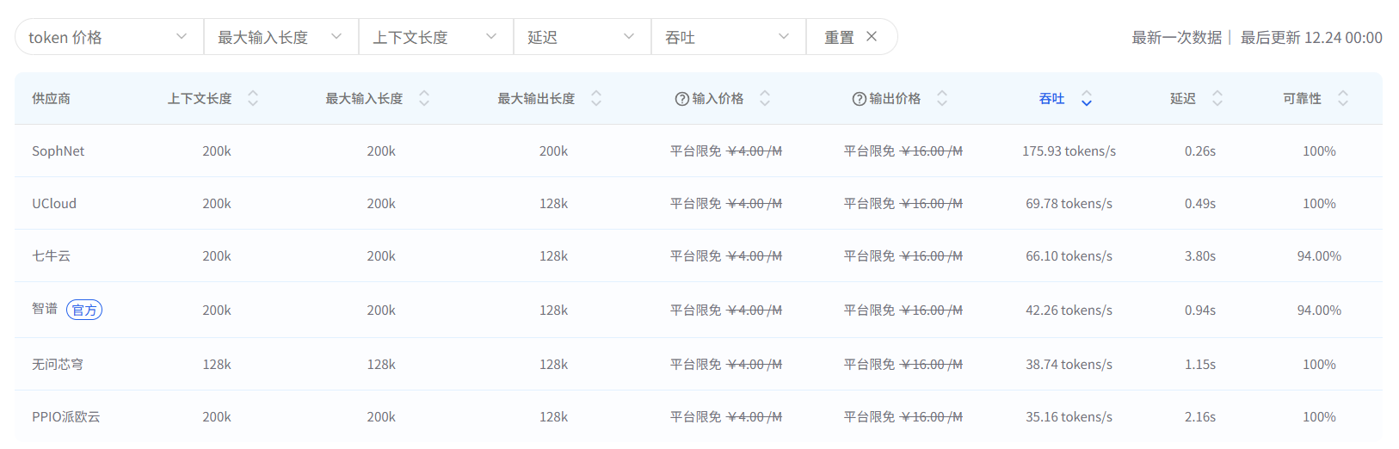Click 66.10 tokens/s throughput value
Viewport: 1399px width, 449px height.
pyautogui.click(x=1069, y=255)
